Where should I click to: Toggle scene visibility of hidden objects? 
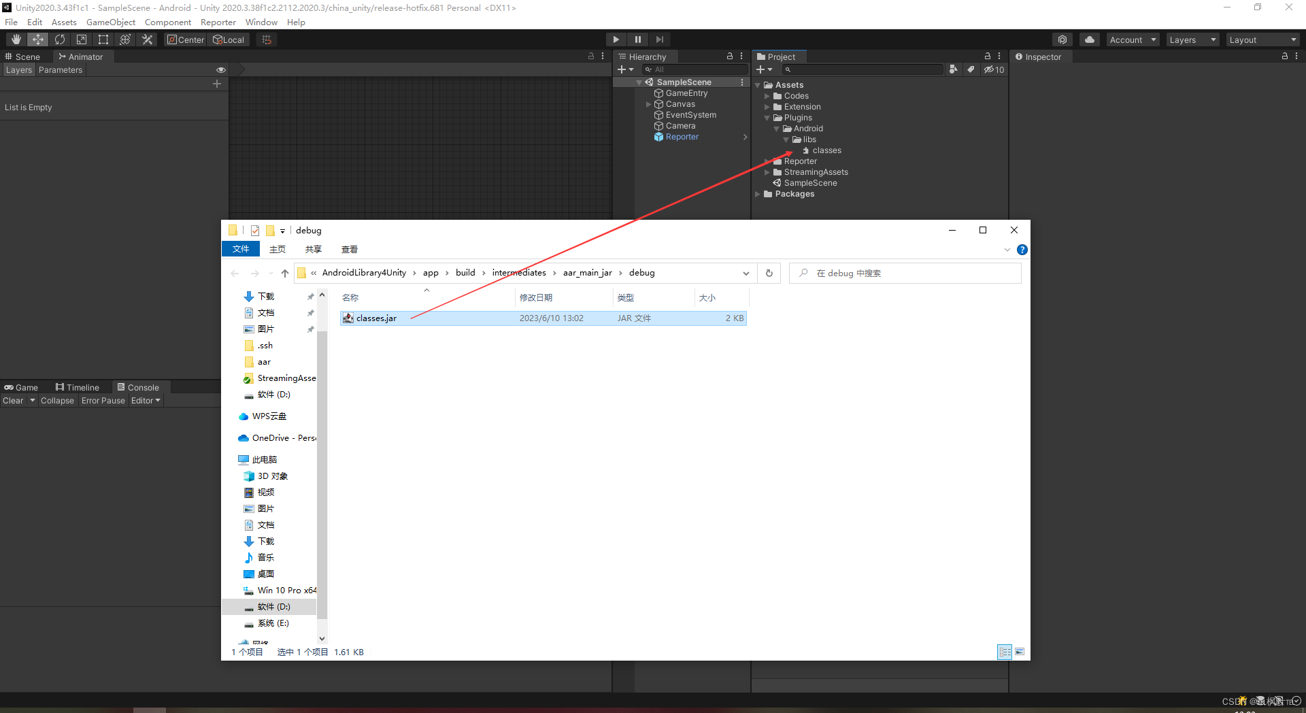click(220, 69)
